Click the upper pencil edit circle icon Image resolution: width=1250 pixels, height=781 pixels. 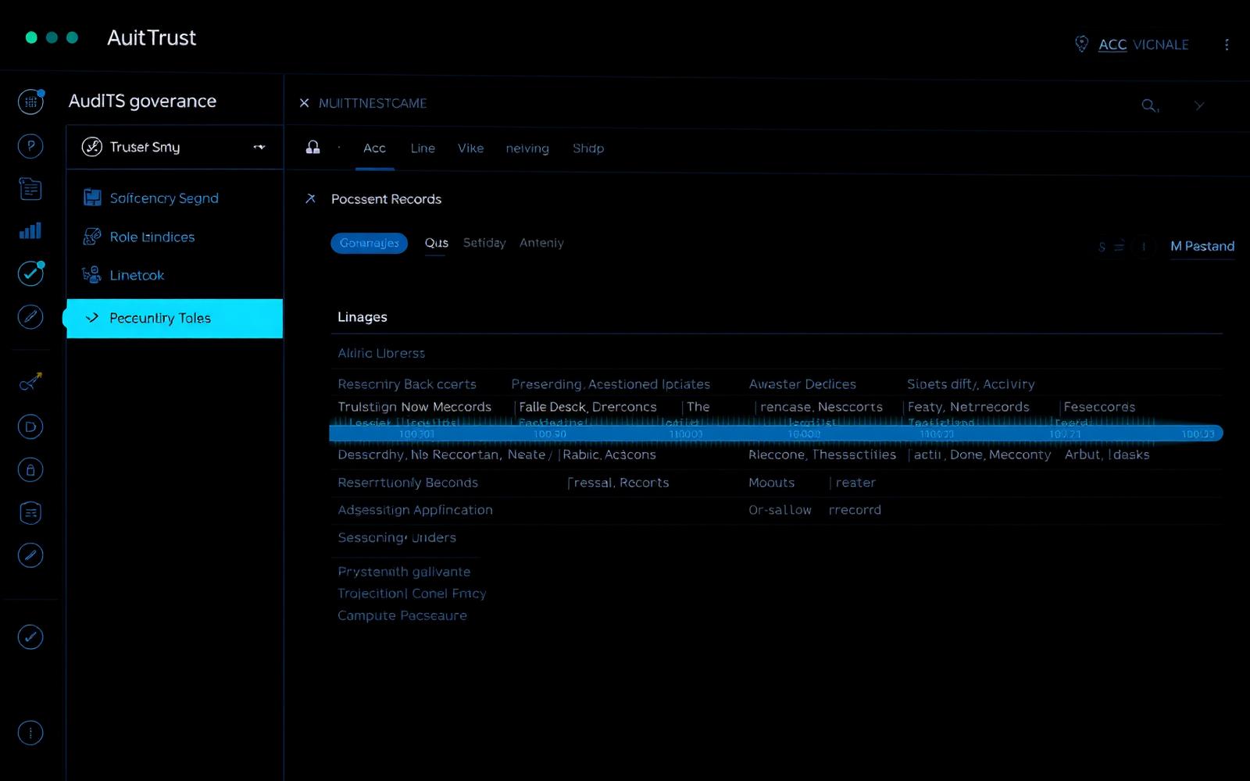[30, 316]
